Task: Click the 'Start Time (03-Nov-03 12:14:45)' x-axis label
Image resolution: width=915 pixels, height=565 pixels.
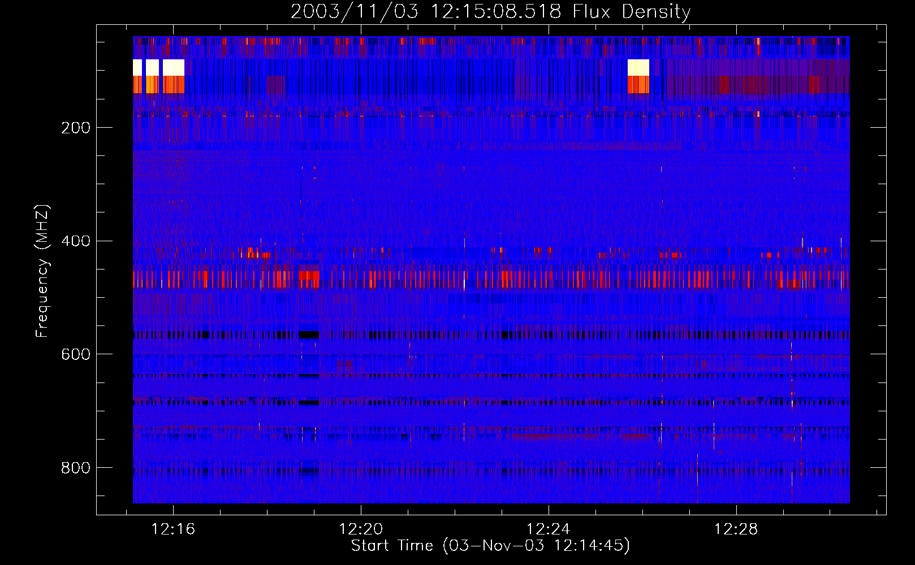Action: point(490,546)
